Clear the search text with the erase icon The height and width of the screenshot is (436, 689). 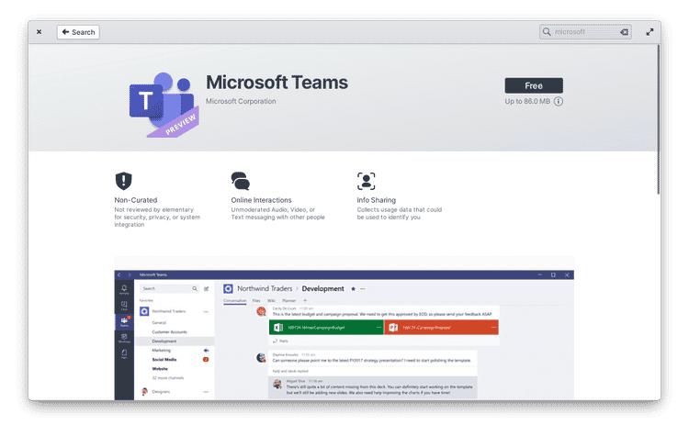(624, 32)
